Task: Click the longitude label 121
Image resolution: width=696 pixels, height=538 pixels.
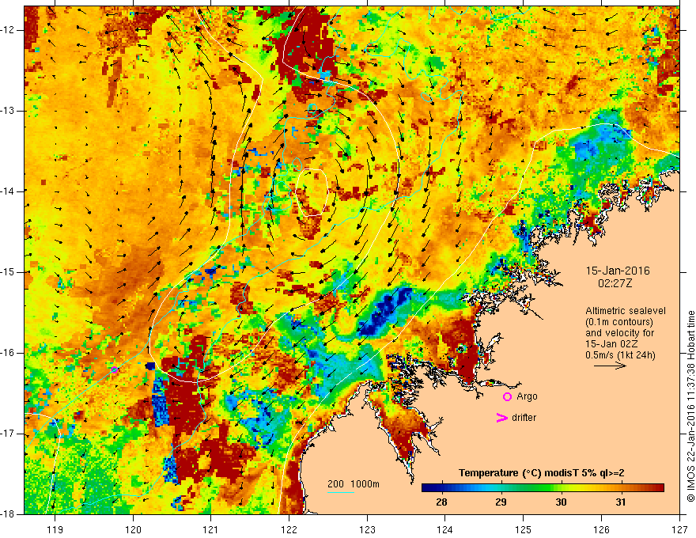Action: pos(211,529)
